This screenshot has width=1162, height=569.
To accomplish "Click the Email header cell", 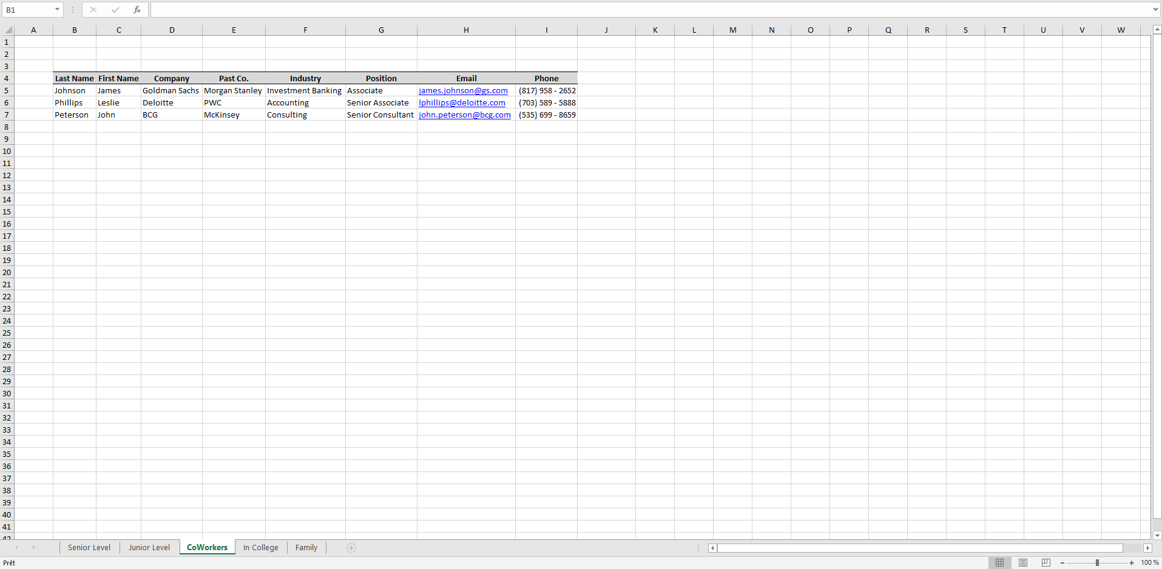I will coord(466,78).
